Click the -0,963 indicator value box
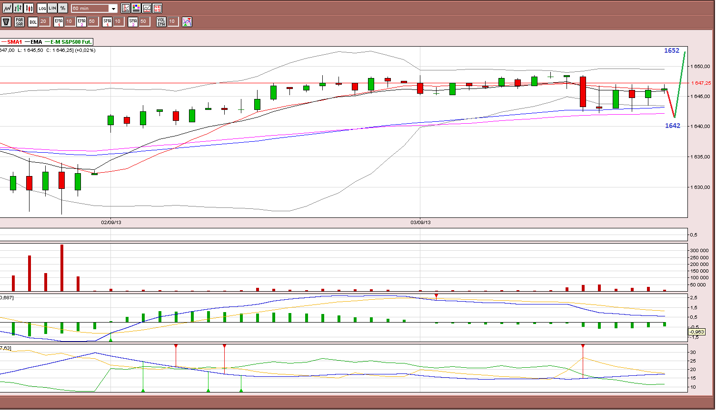The width and height of the screenshot is (716, 412). click(x=696, y=332)
